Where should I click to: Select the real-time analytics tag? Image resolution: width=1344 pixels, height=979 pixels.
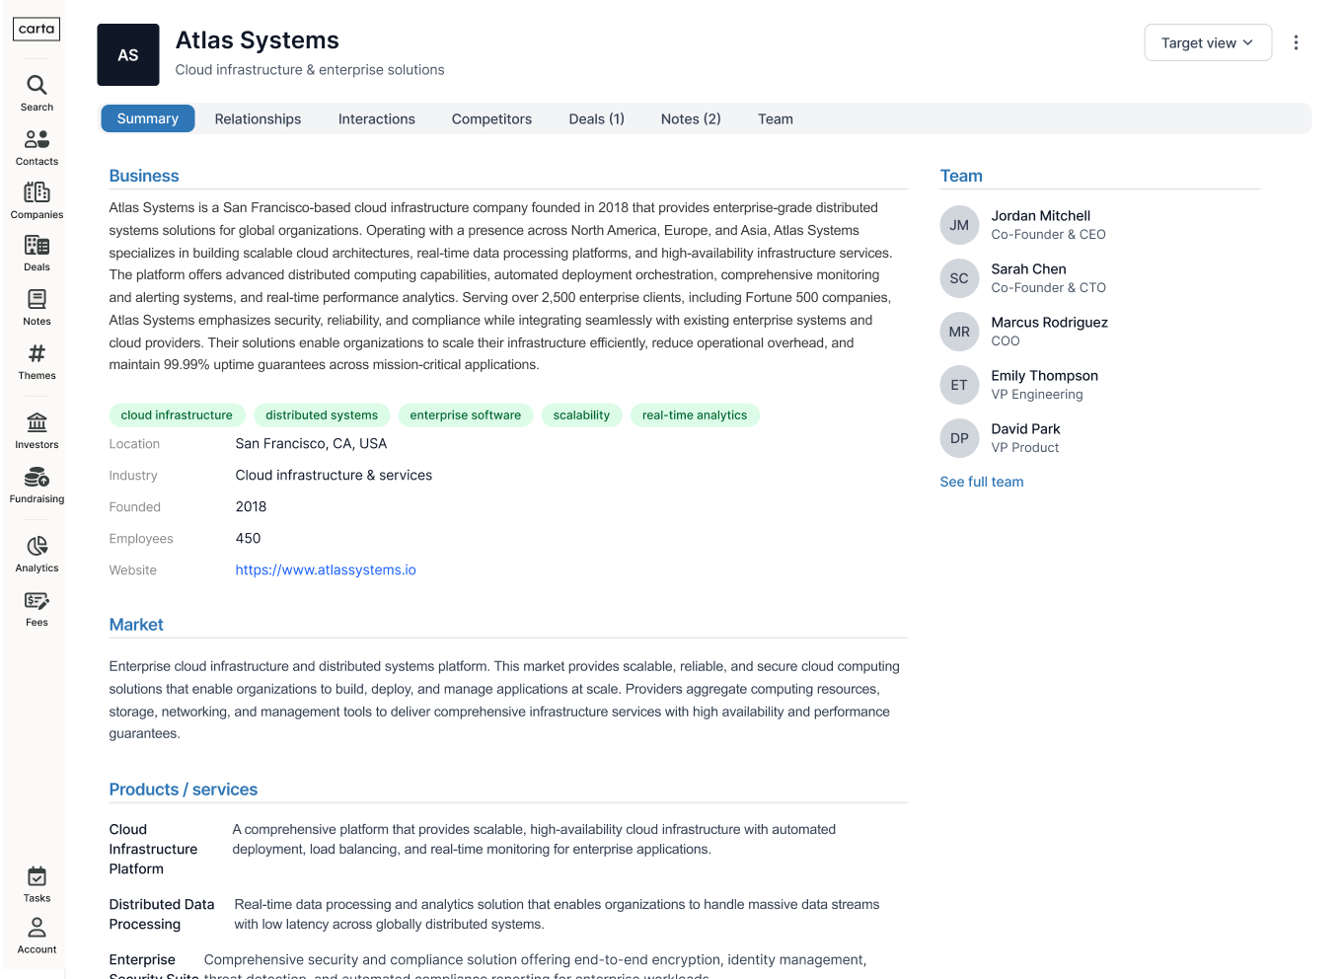(695, 414)
